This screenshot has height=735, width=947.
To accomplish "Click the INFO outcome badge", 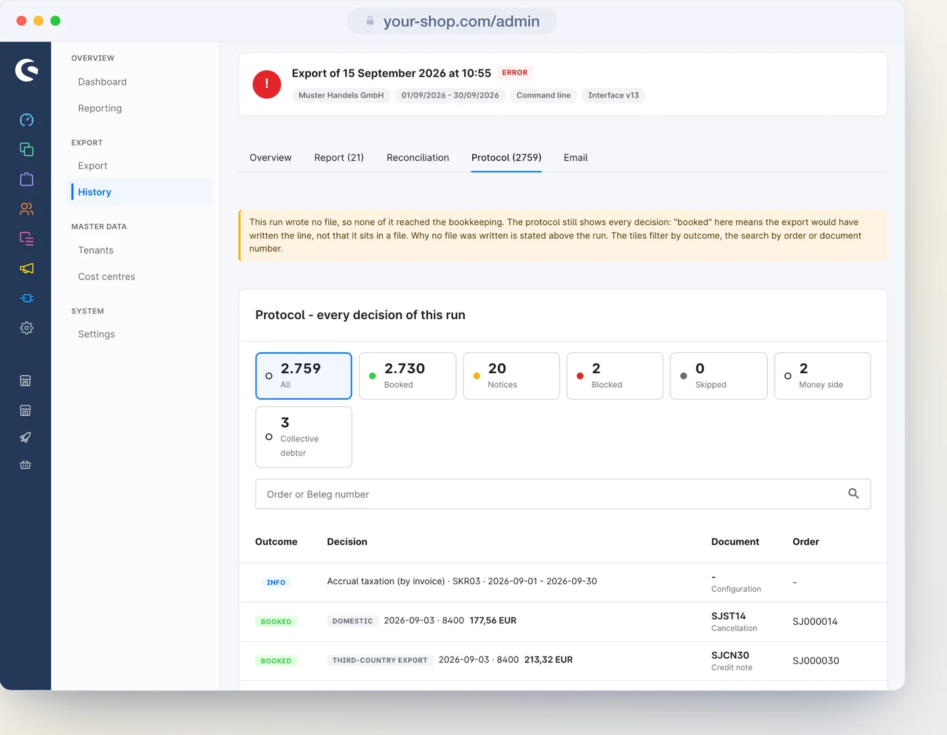I will 276,582.
